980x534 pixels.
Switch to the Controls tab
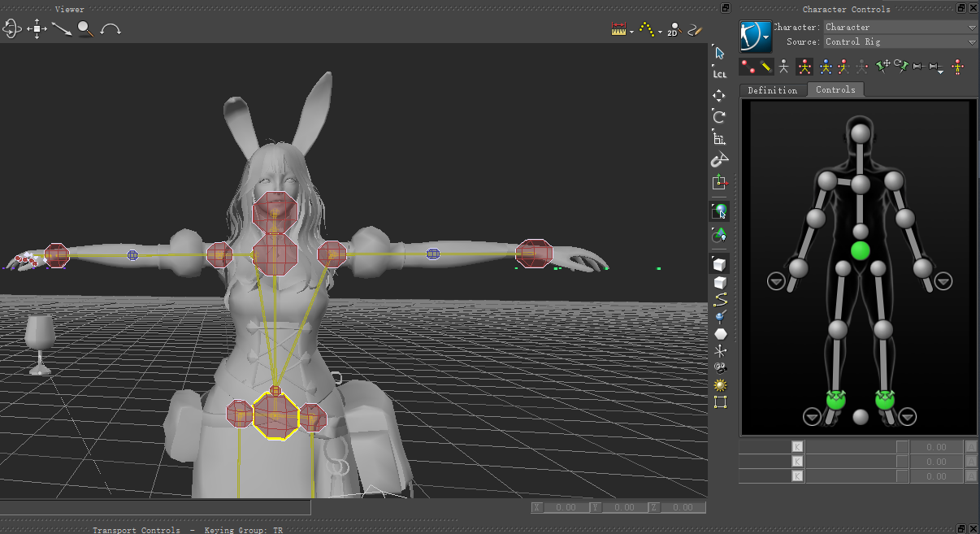tap(835, 89)
